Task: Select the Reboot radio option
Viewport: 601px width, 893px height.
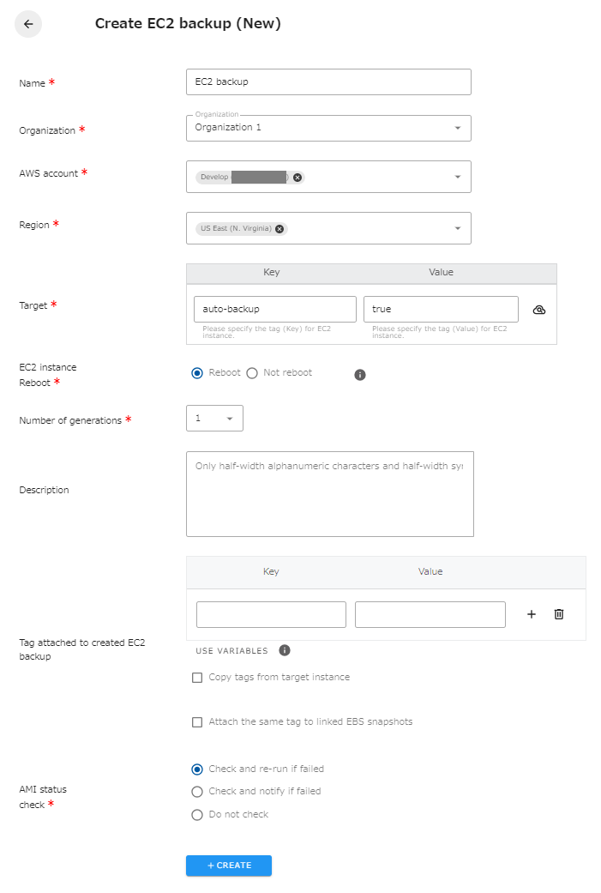Action: (197, 373)
